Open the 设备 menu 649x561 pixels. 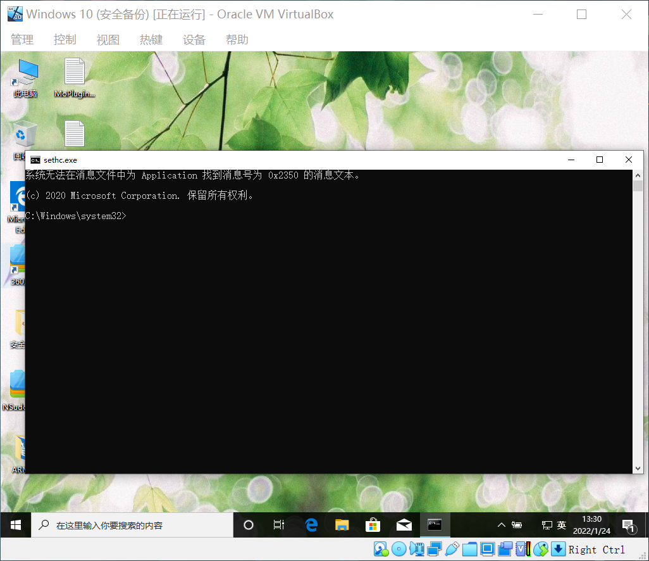coord(194,39)
